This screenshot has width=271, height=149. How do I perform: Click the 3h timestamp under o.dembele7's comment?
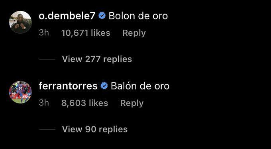(x=44, y=33)
